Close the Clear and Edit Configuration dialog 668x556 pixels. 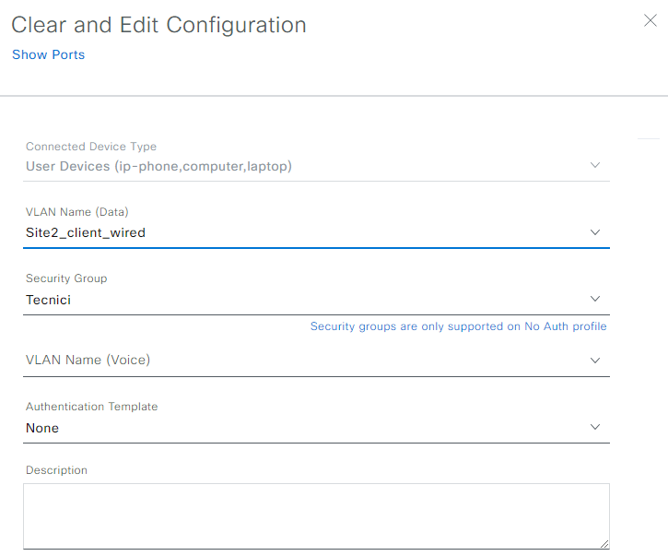pos(649,19)
